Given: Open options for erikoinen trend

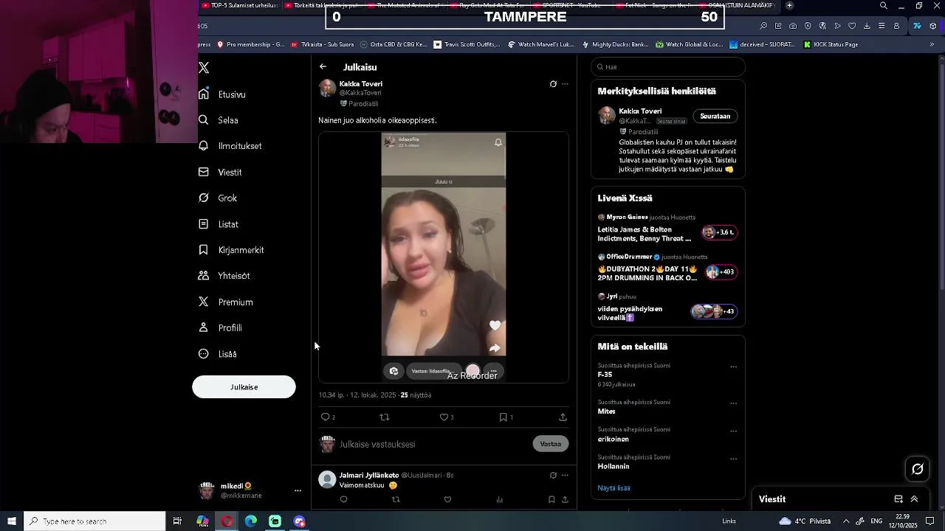Looking at the screenshot, I should click(x=733, y=431).
